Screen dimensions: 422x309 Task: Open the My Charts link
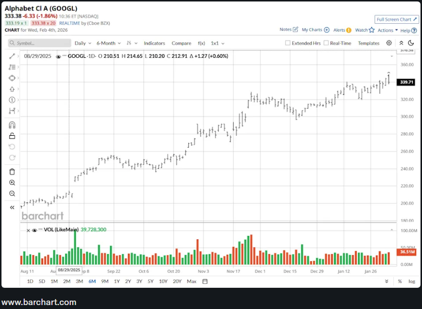pyautogui.click(x=315, y=30)
